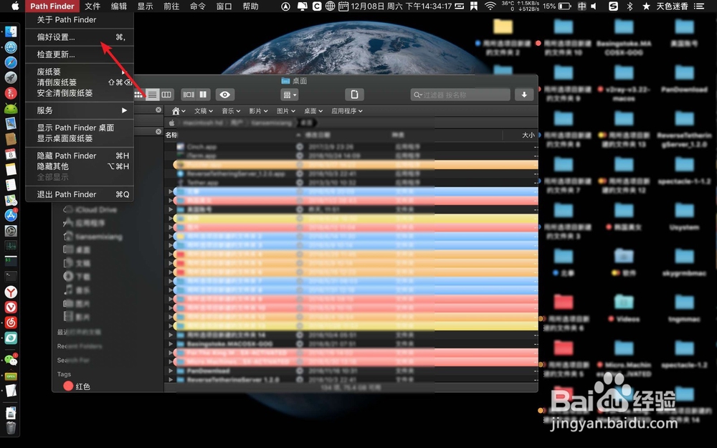Open WeChat from the Dock
This screenshot has width=717, height=448.
[x=11, y=360]
